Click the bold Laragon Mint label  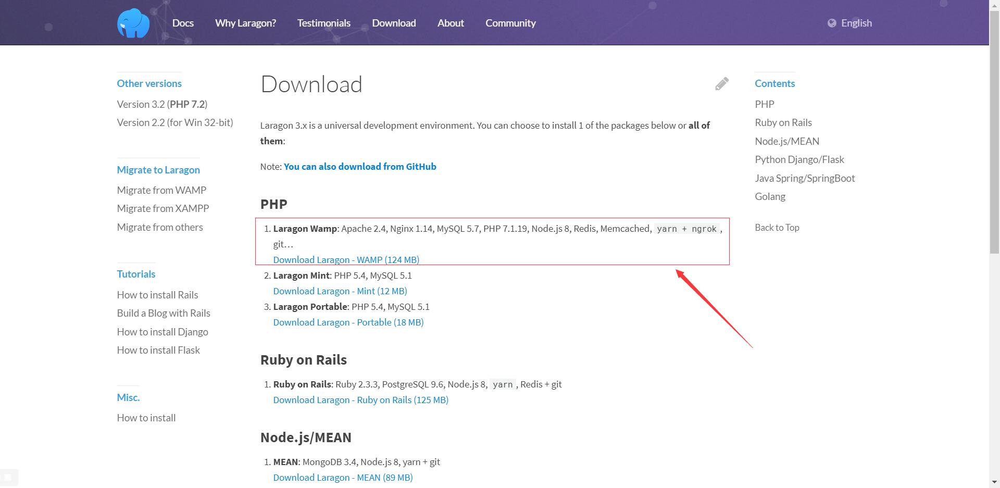(x=302, y=276)
